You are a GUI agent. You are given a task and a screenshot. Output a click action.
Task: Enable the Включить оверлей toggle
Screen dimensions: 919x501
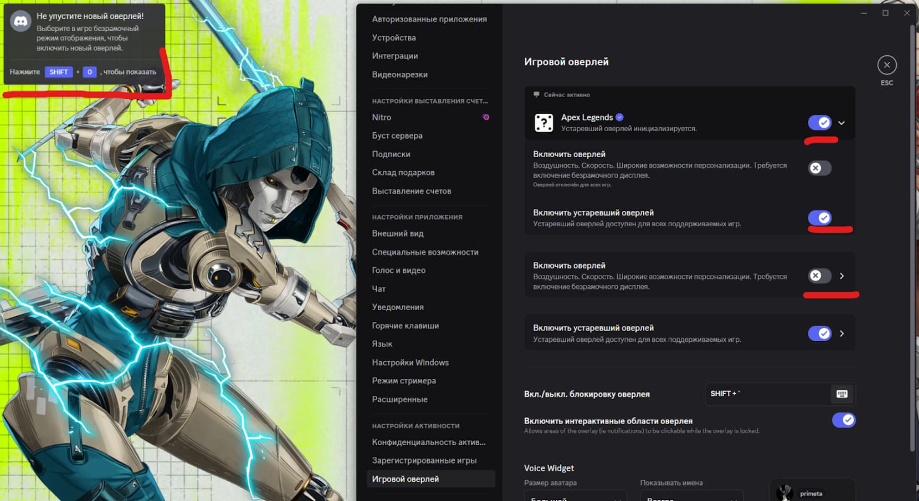pyautogui.click(x=819, y=168)
